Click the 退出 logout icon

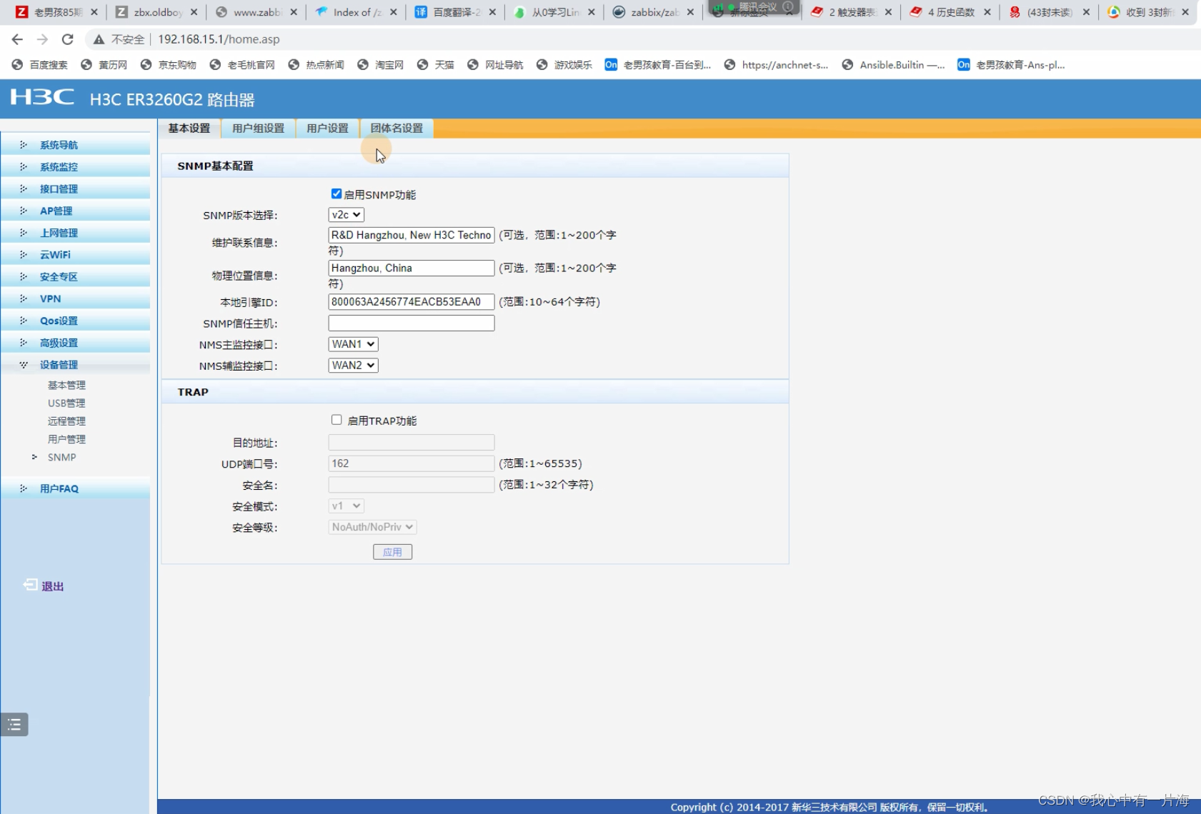click(30, 585)
